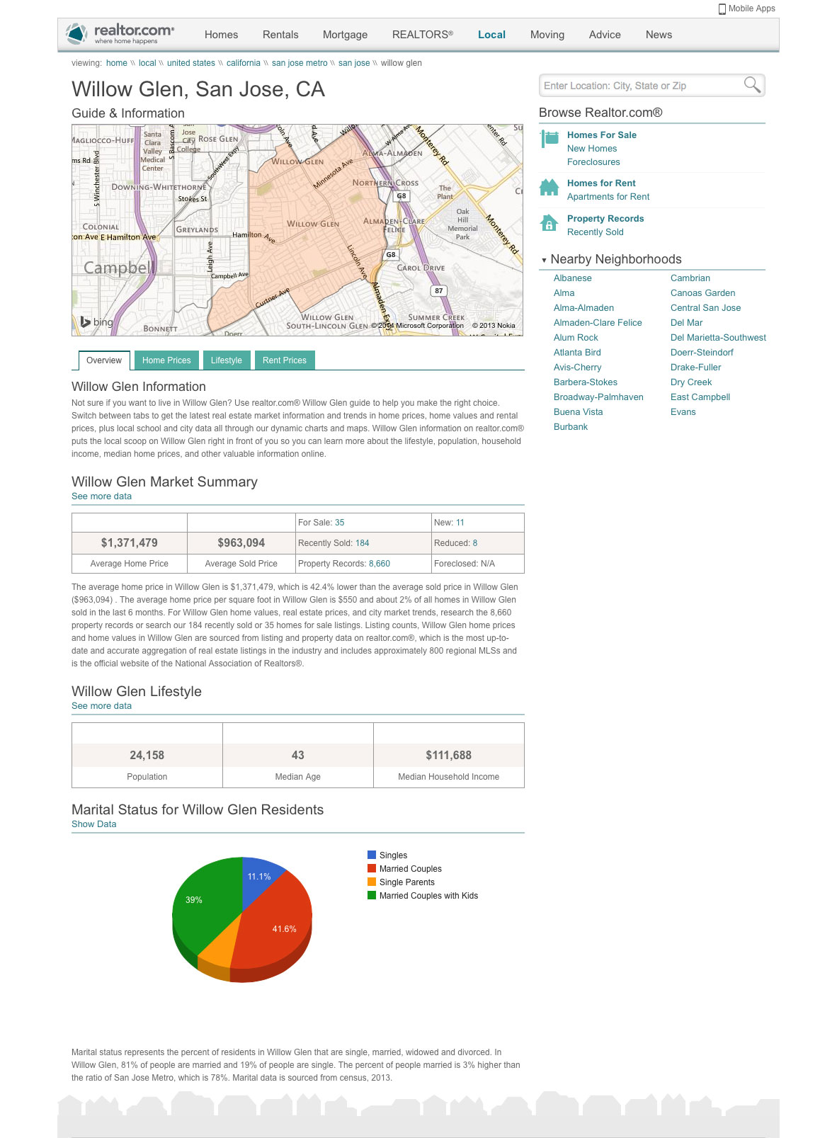Viewport: 837px width, 1138px height.
Task: Open the Dry Creek neighborhood link
Action: click(691, 382)
